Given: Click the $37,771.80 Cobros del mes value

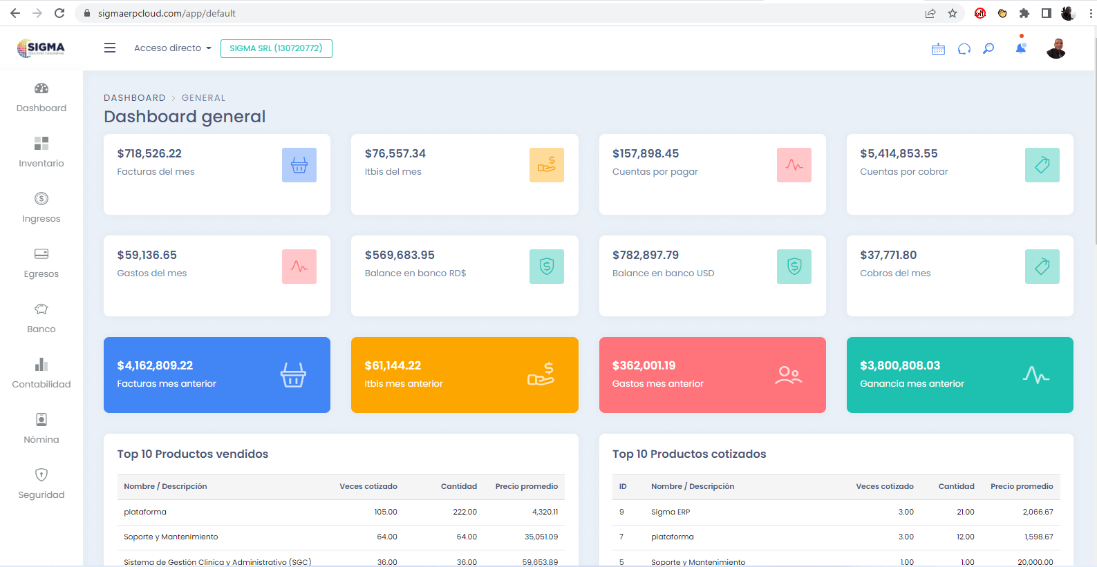Looking at the screenshot, I should point(888,255).
